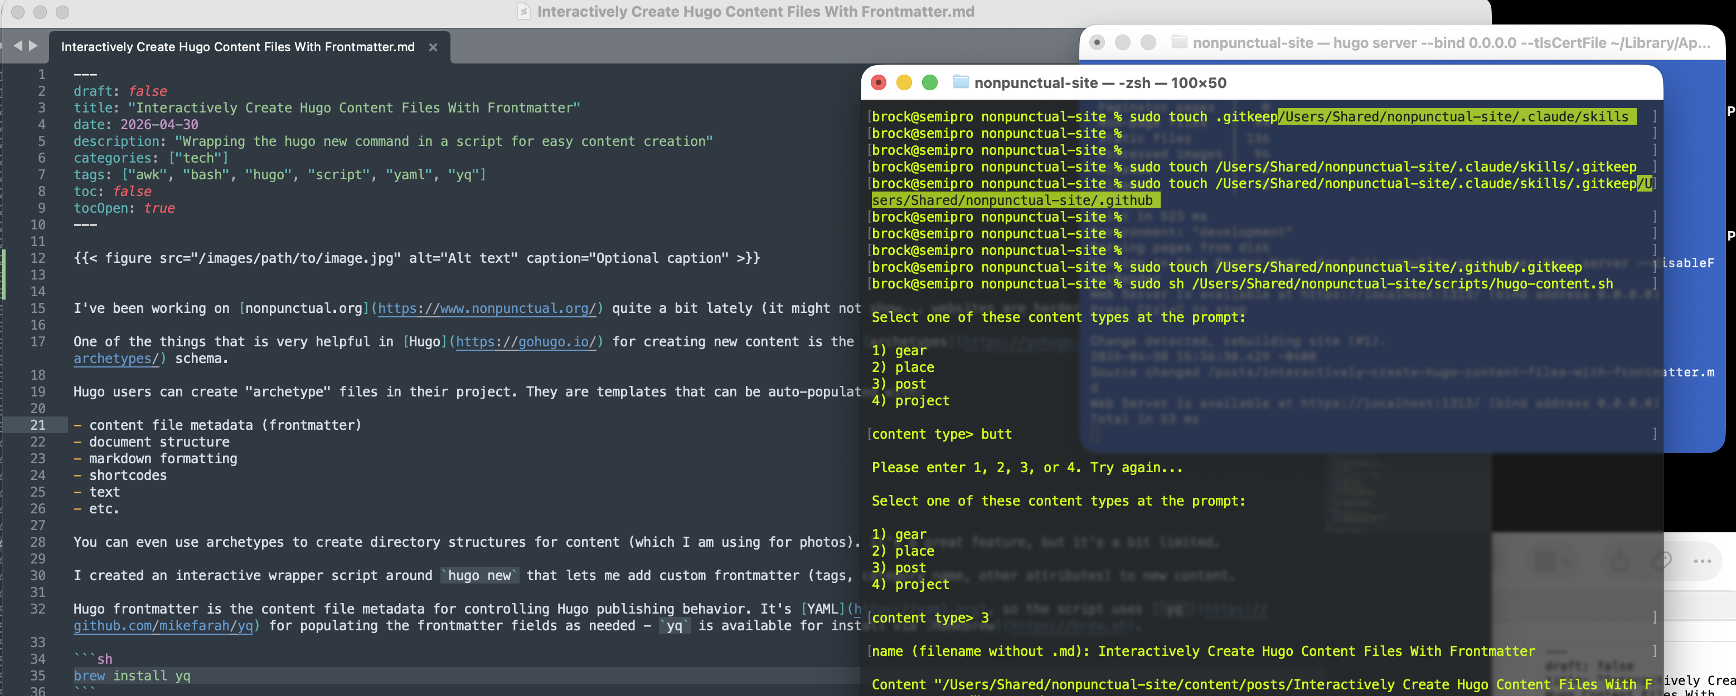Click the description frontmatter line
The width and height of the screenshot is (1736, 696).
tap(393, 141)
